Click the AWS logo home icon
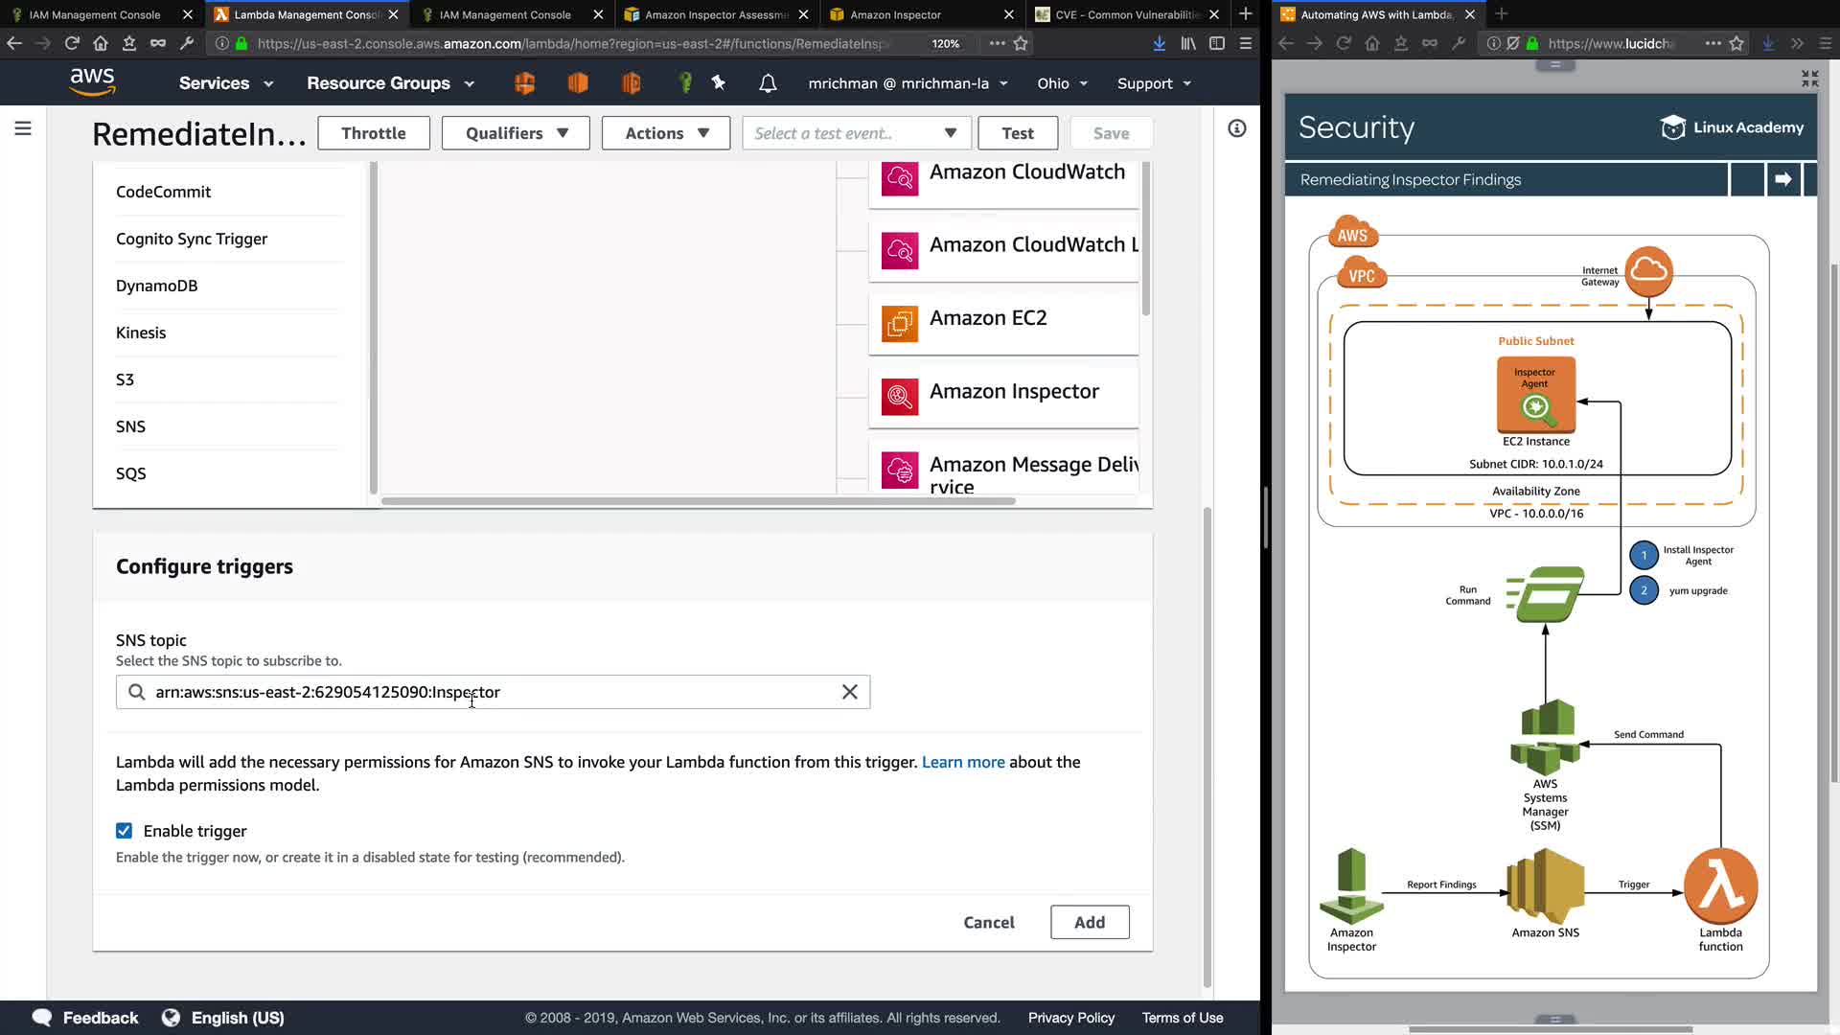The image size is (1840, 1035). (92, 82)
